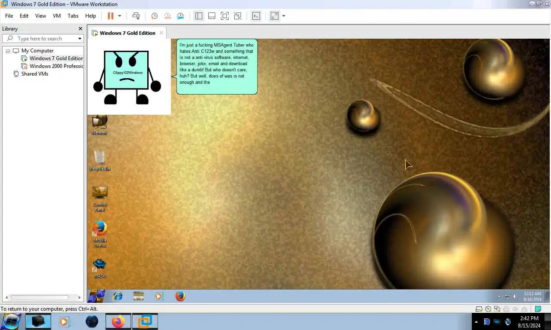This screenshot has height=330, width=551.
Task: Select the MASH desktop icon
Action: [99, 268]
